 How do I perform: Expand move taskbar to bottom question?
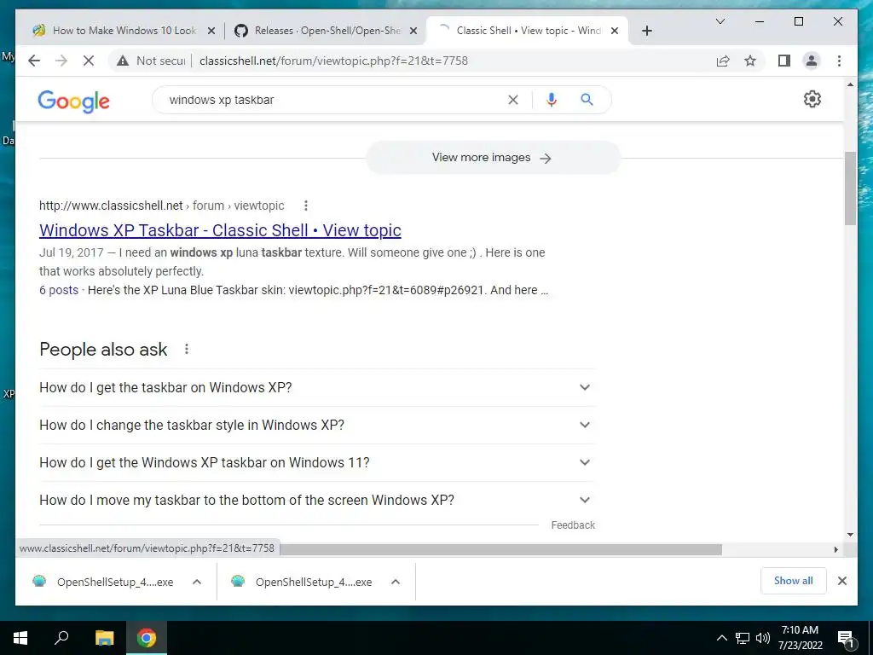click(x=315, y=500)
